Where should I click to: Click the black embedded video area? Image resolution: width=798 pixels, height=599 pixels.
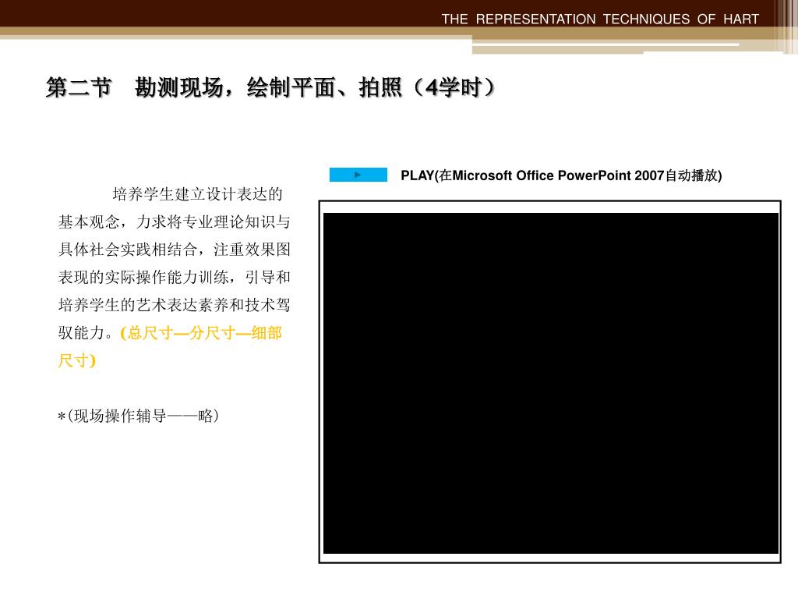(x=551, y=383)
